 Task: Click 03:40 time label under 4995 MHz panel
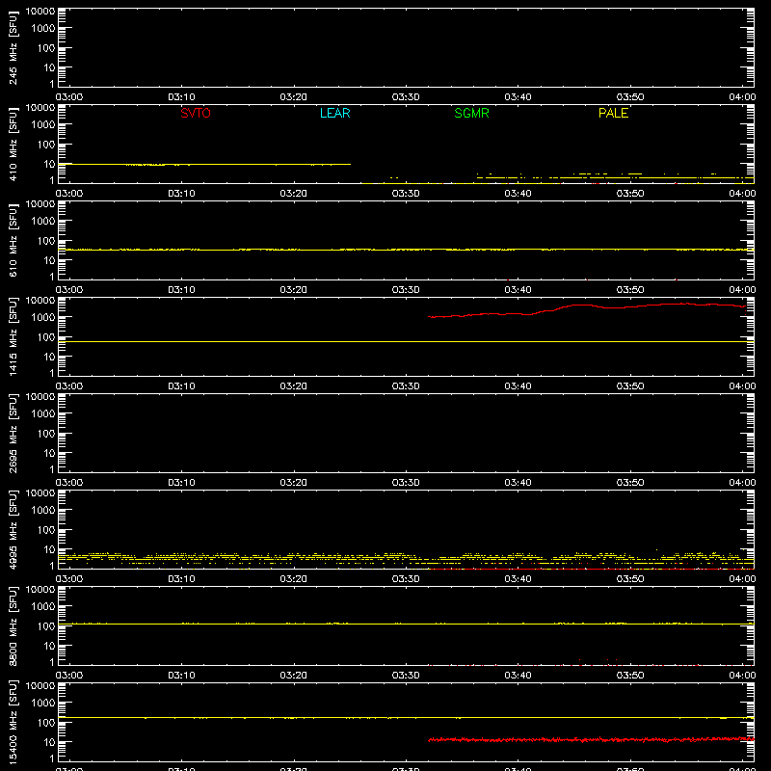point(518,579)
